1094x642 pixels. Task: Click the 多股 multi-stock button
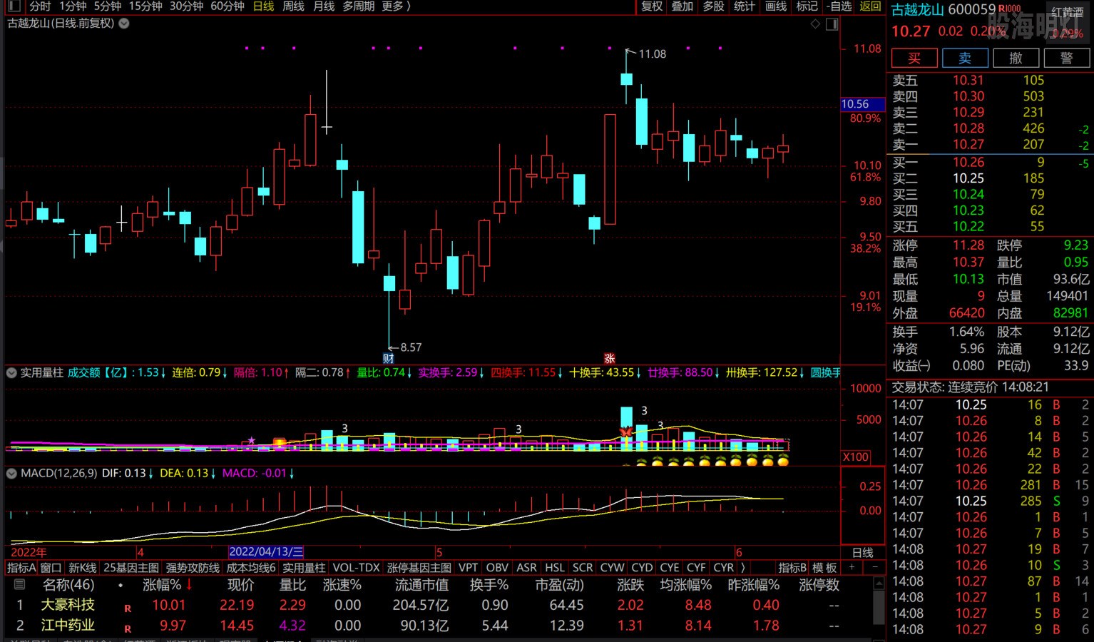(x=713, y=6)
